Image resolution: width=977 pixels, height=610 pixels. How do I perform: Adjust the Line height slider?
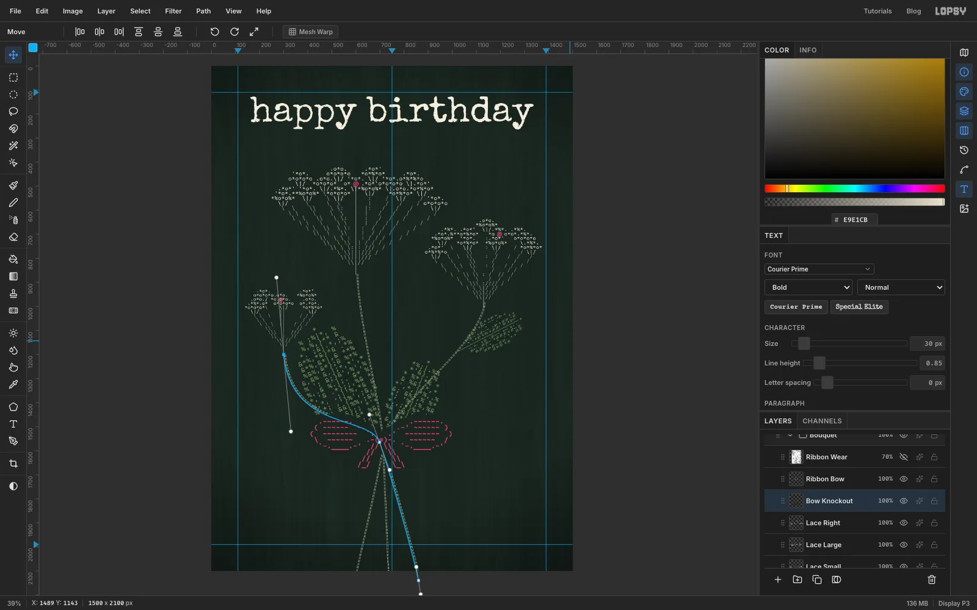pyautogui.click(x=860, y=363)
